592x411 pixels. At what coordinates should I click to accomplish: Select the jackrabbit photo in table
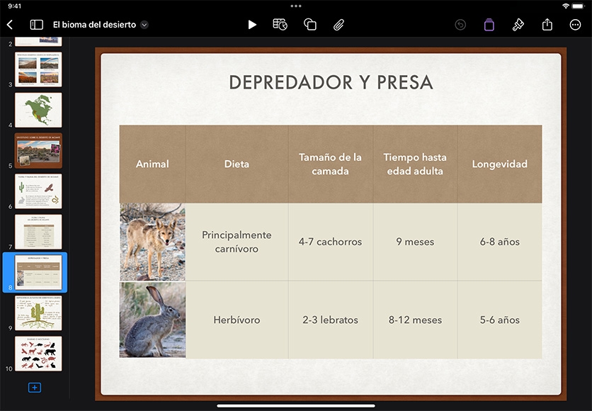pos(152,320)
